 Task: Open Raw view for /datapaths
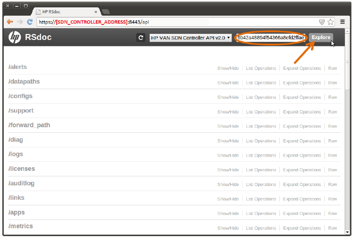click(x=332, y=83)
